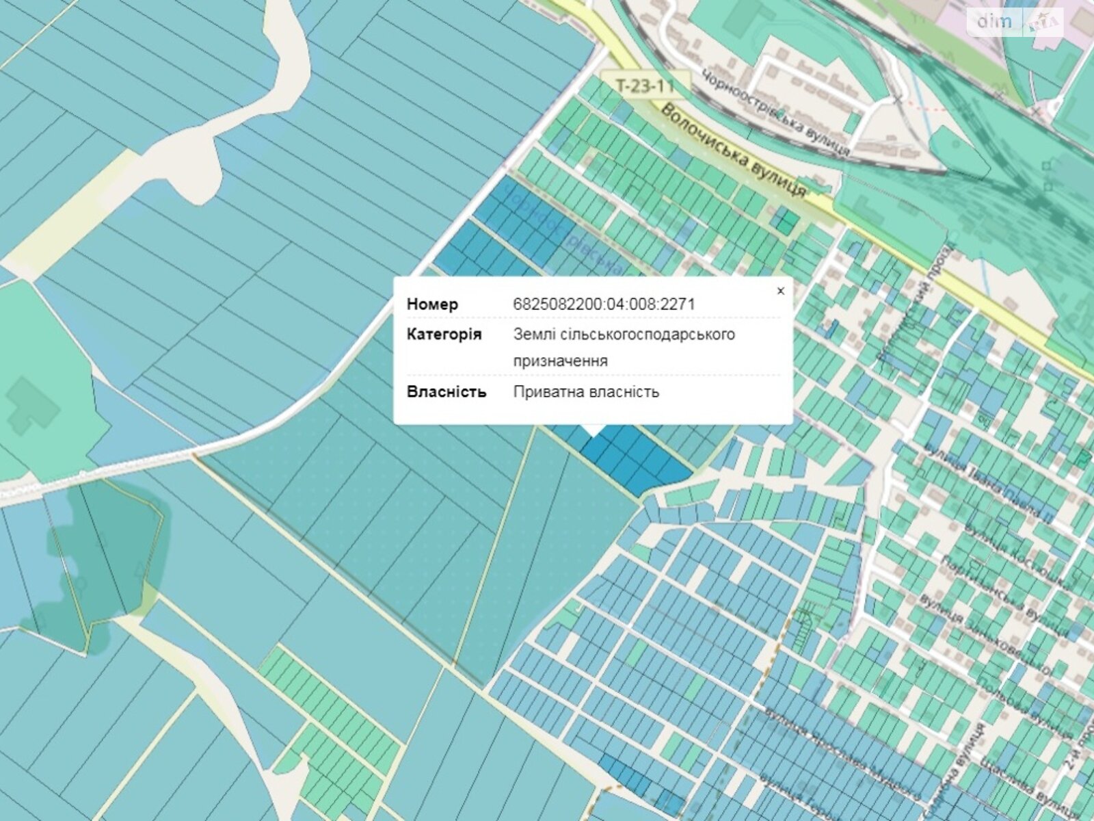
Task: Click 'Землі сільськогосподарського' category text
Action: (x=624, y=335)
